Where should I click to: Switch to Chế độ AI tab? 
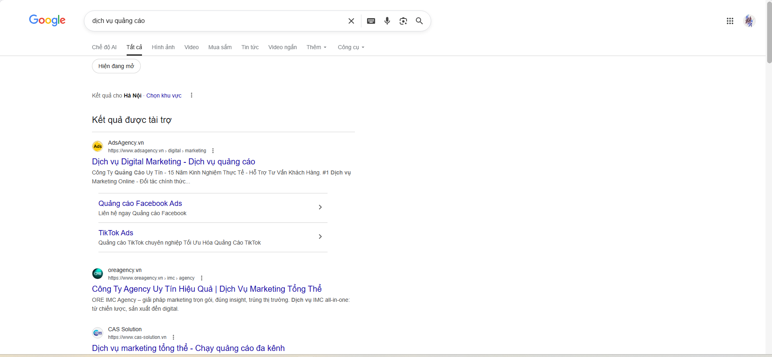tap(104, 47)
